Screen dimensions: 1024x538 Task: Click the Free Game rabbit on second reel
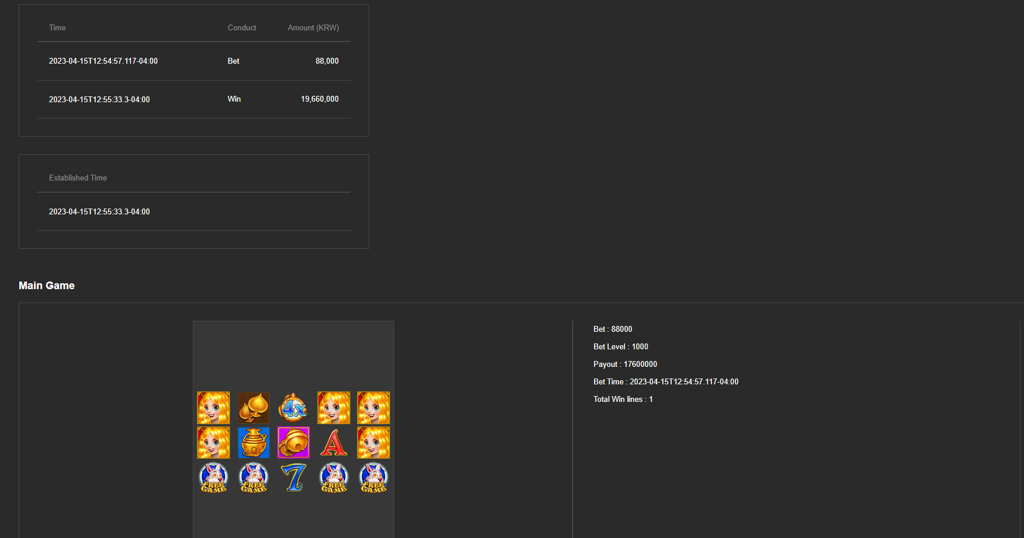[x=254, y=478]
